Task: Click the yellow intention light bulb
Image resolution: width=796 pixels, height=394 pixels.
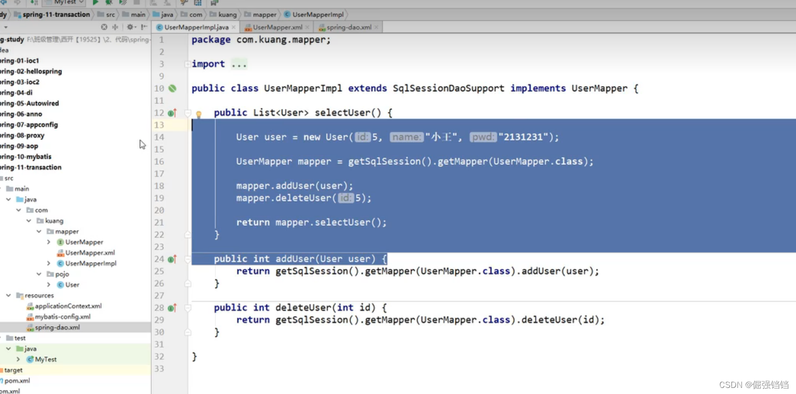Action: (x=199, y=114)
